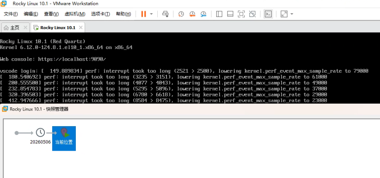Viewport: 380px width, 178px height.
Task: Open the 查看(V) menu
Action: pyautogui.click(x=51, y=14)
